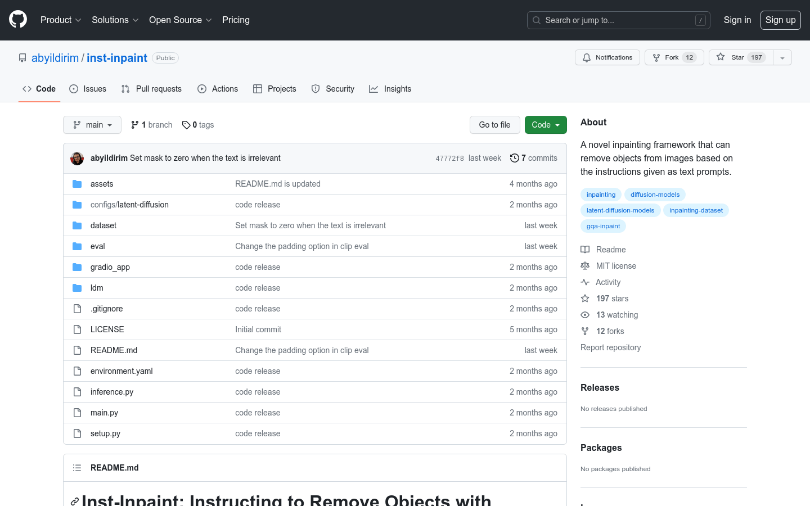The height and width of the screenshot is (506, 810).
Task: Click the folder icon for gradio_app
Action: [77, 267]
